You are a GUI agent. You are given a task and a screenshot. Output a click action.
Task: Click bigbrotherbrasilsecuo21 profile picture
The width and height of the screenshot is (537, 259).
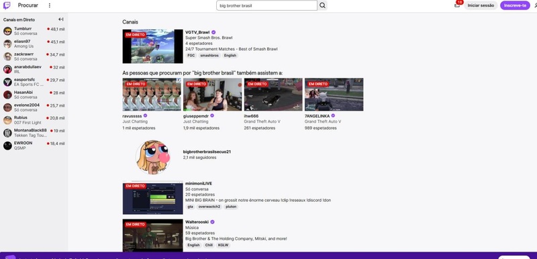point(153,157)
